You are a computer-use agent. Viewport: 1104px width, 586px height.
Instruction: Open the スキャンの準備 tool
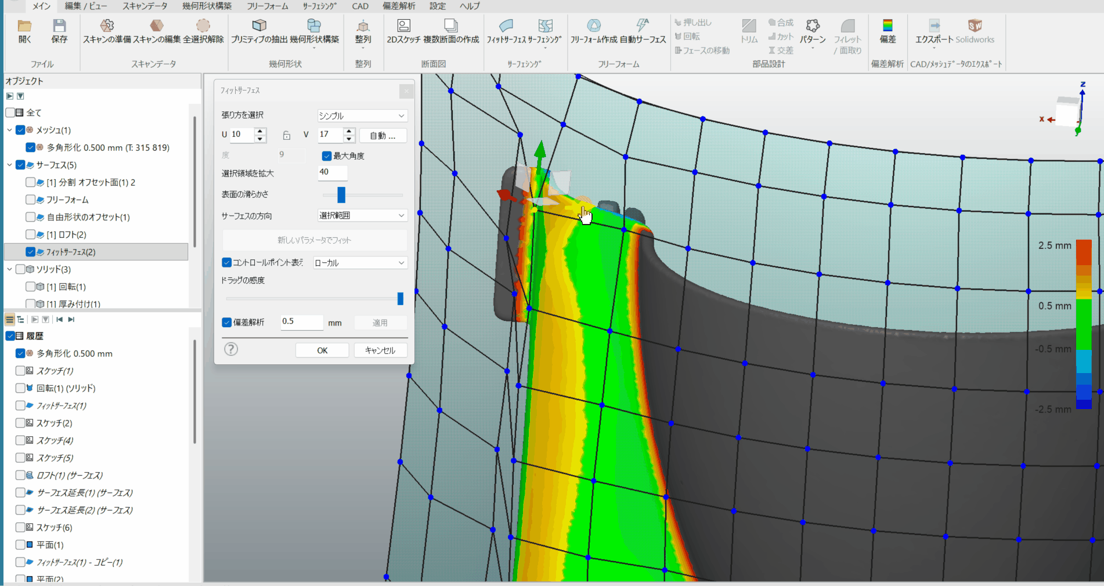[x=107, y=27]
